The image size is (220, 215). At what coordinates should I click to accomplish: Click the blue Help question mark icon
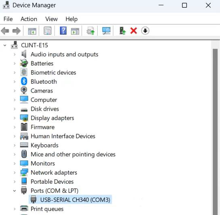(63, 31)
